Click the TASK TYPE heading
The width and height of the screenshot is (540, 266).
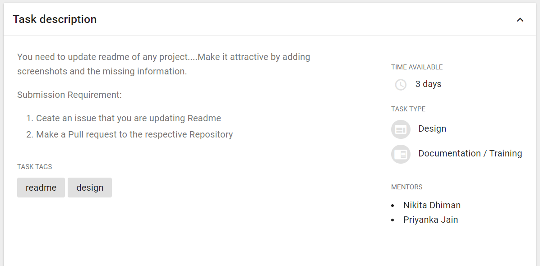pyautogui.click(x=408, y=109)
